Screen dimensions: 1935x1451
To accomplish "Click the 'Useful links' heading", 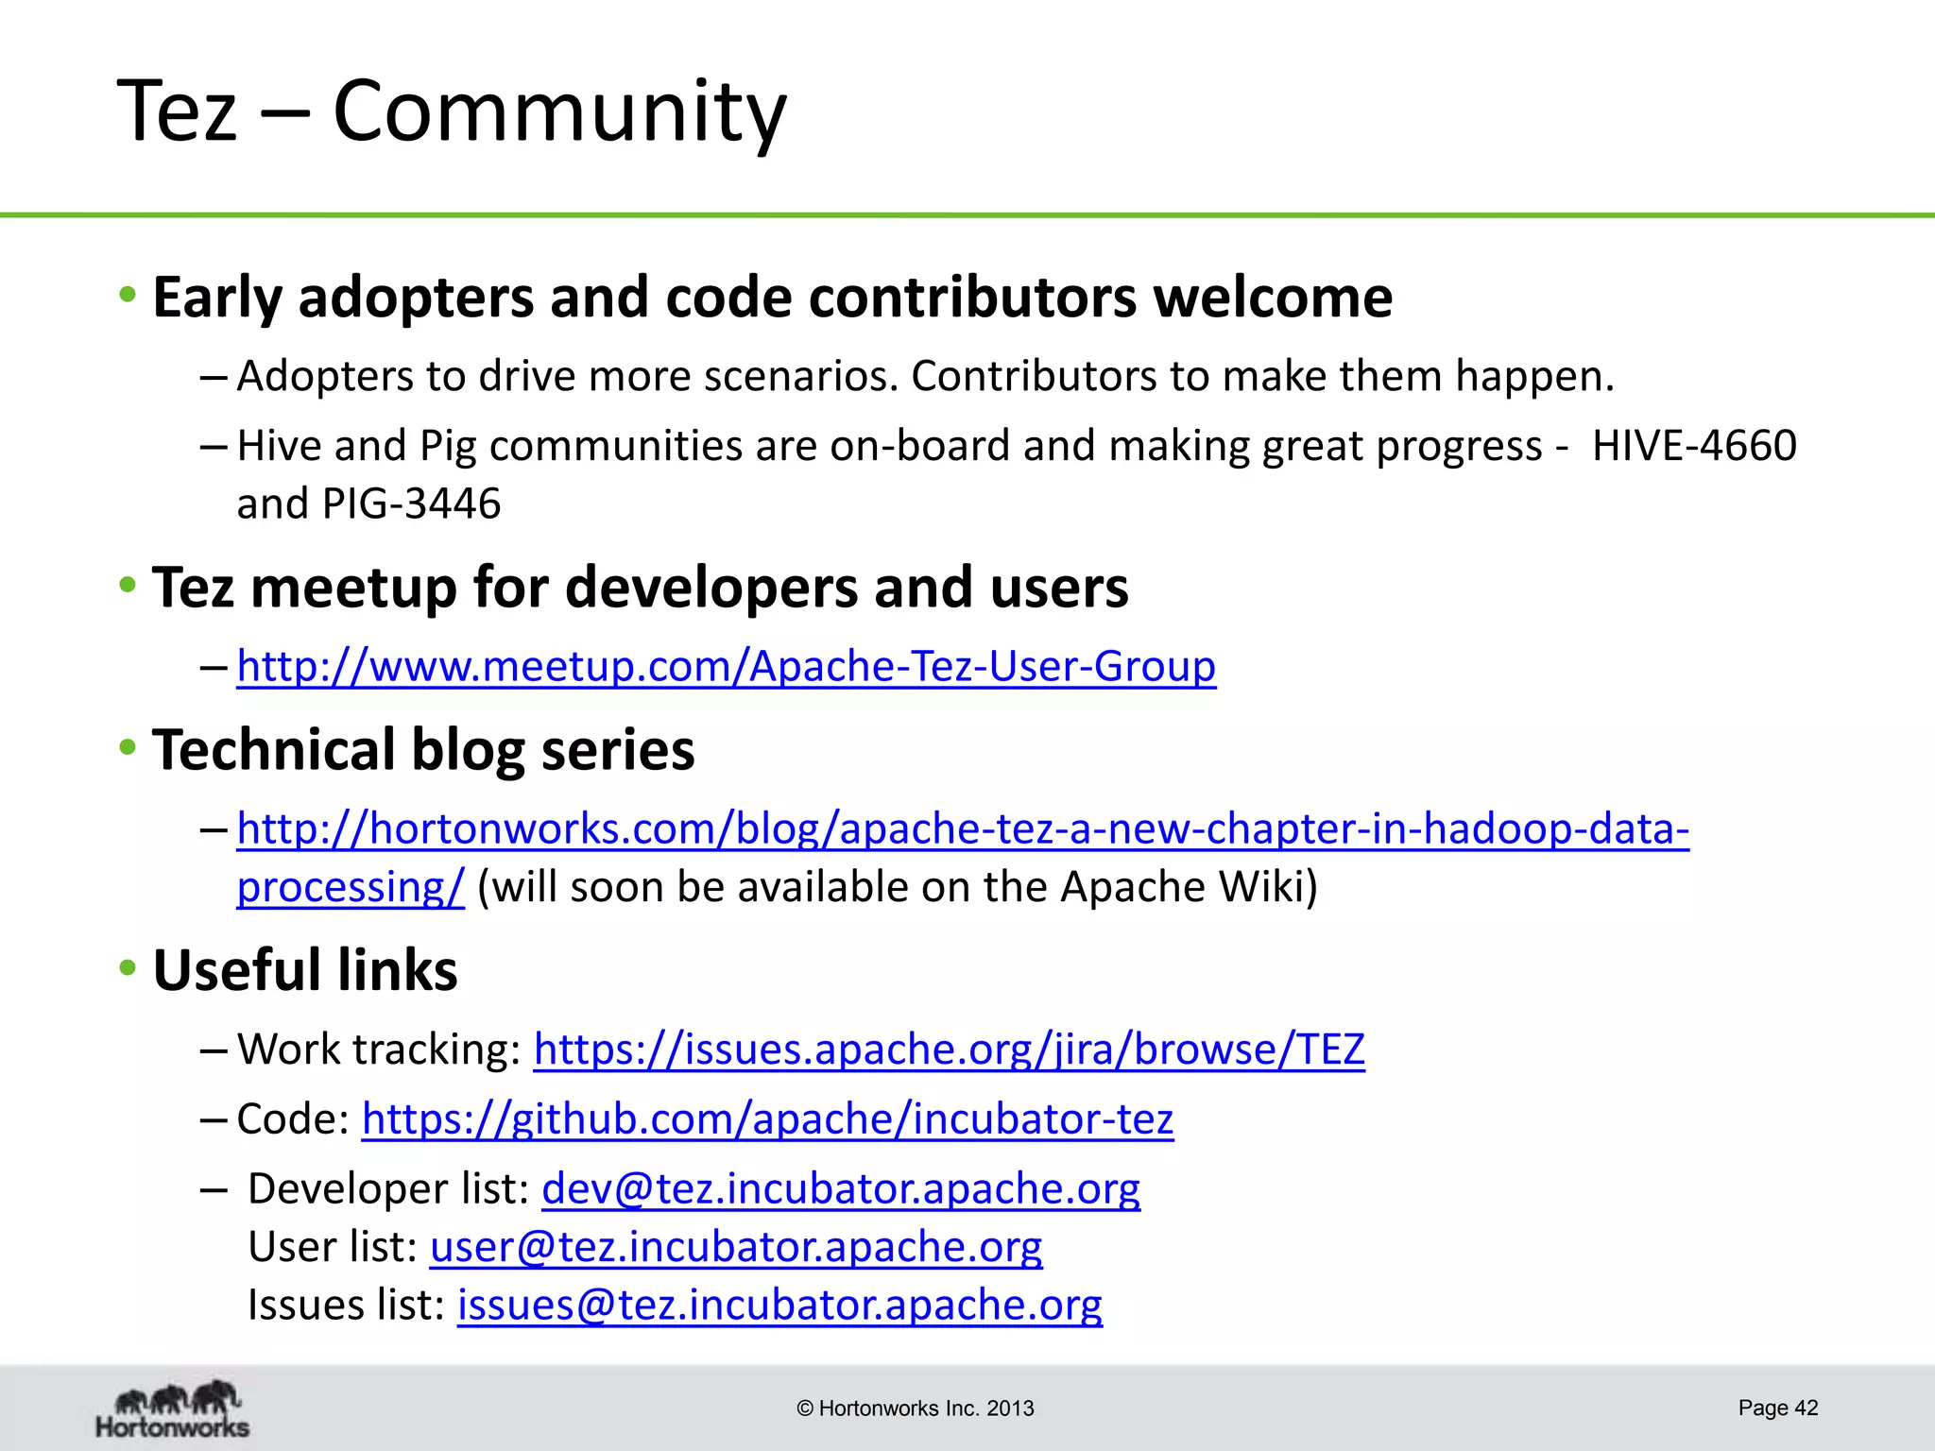I will (305, 970).
